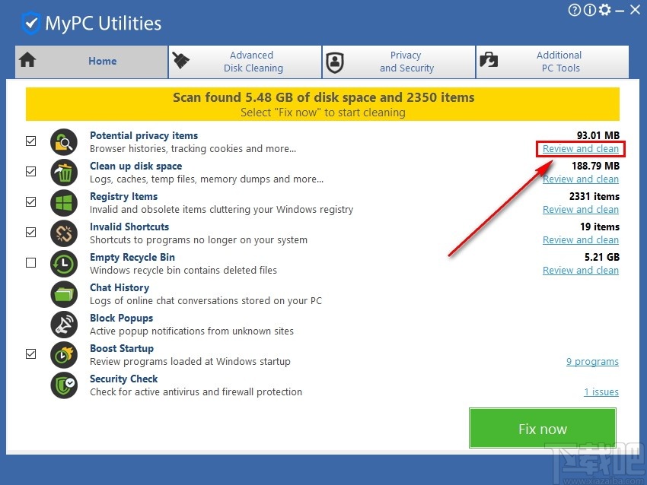Open Review and clean for Registry Items
647x485 pixels.
[581, 209]
